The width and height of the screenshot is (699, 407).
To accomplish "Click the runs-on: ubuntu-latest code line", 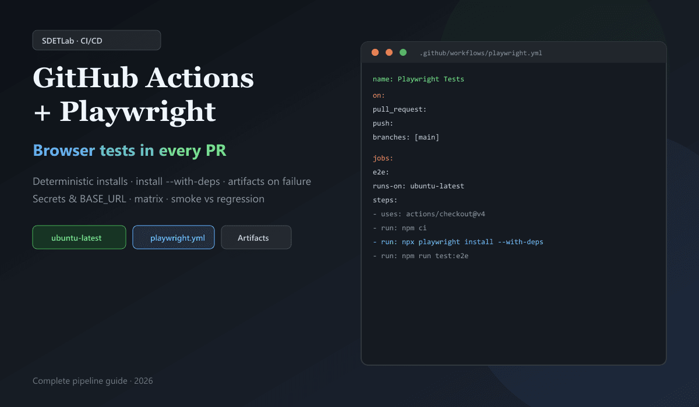I will [418, 186].
